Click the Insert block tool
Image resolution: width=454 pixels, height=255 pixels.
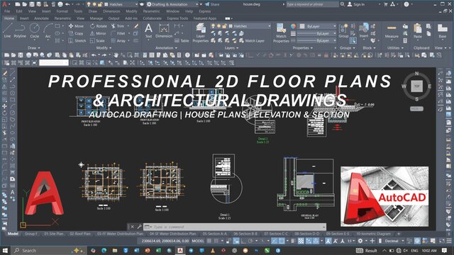point(364,31)
